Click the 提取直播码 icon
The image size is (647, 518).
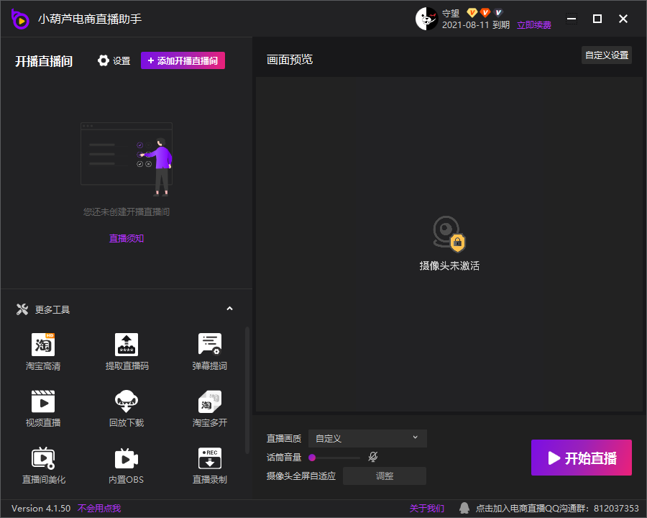127,345
